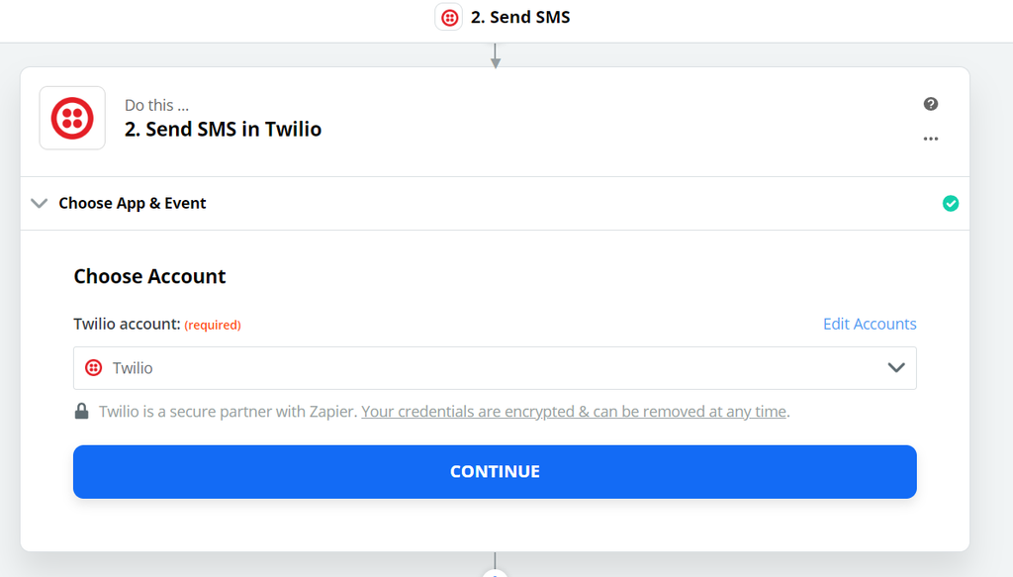Click the red Twilio dots icon inside the account selector

93,366
